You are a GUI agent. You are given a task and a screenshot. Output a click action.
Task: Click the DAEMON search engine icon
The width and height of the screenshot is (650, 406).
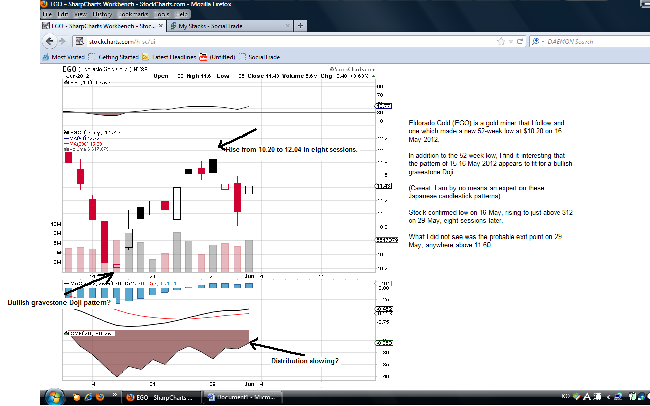535,42
